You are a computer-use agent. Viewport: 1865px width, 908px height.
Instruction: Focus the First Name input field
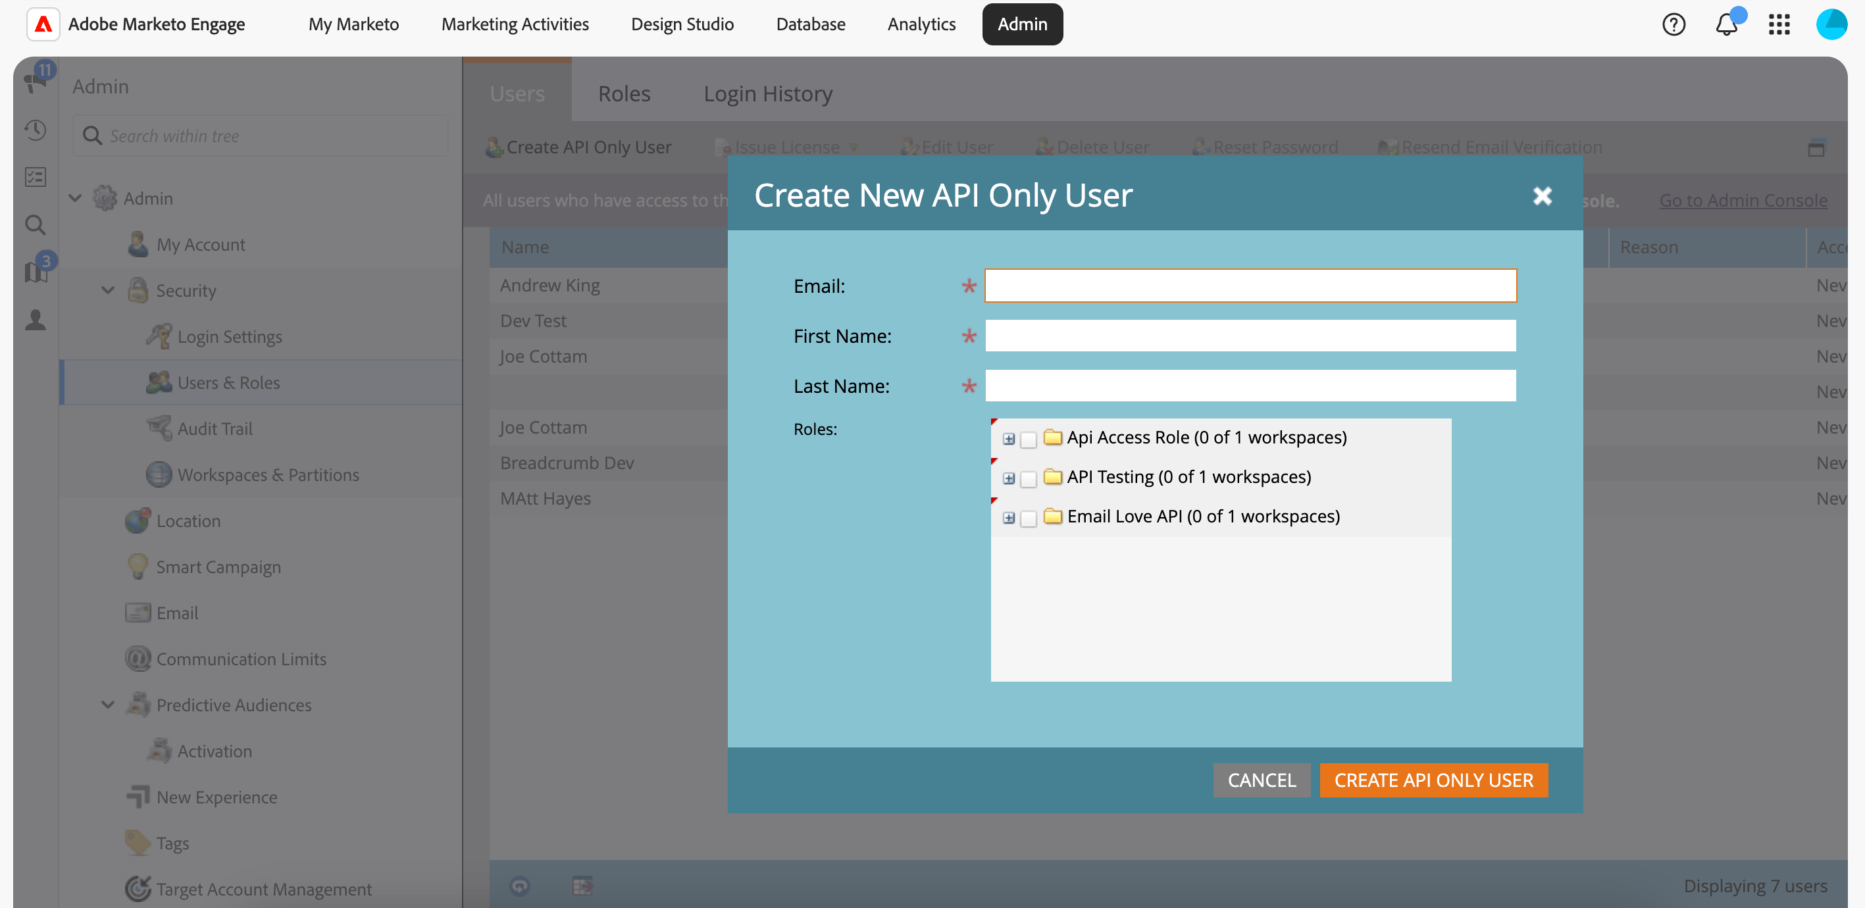(1250, 336)
